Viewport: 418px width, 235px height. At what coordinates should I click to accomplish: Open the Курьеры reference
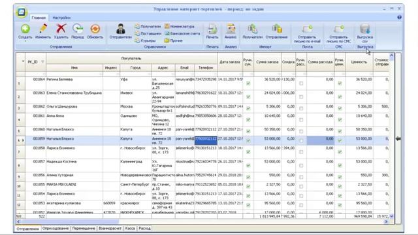[145, 40]
